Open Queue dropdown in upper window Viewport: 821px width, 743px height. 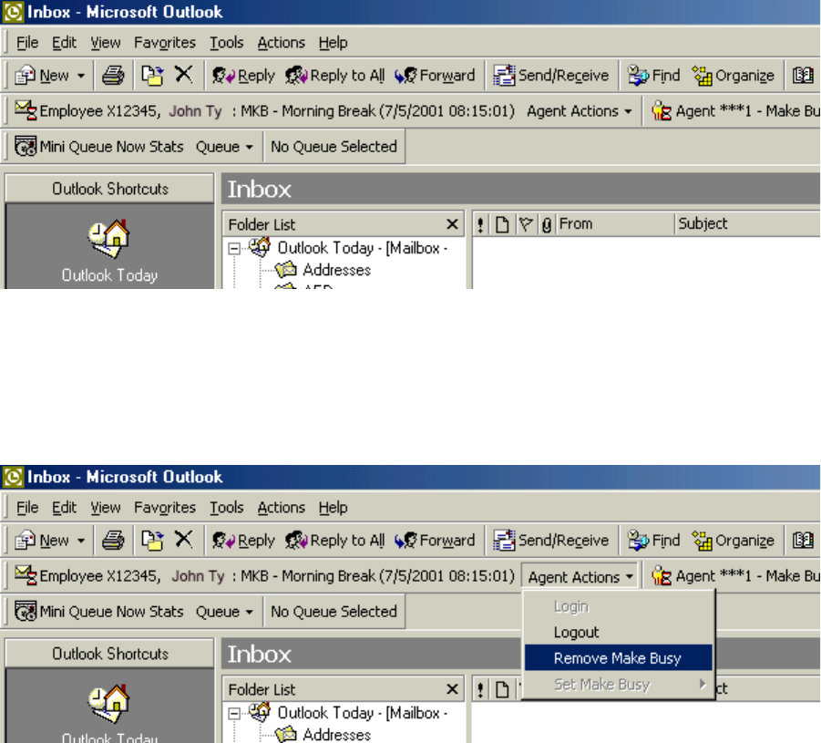point(224,147)
